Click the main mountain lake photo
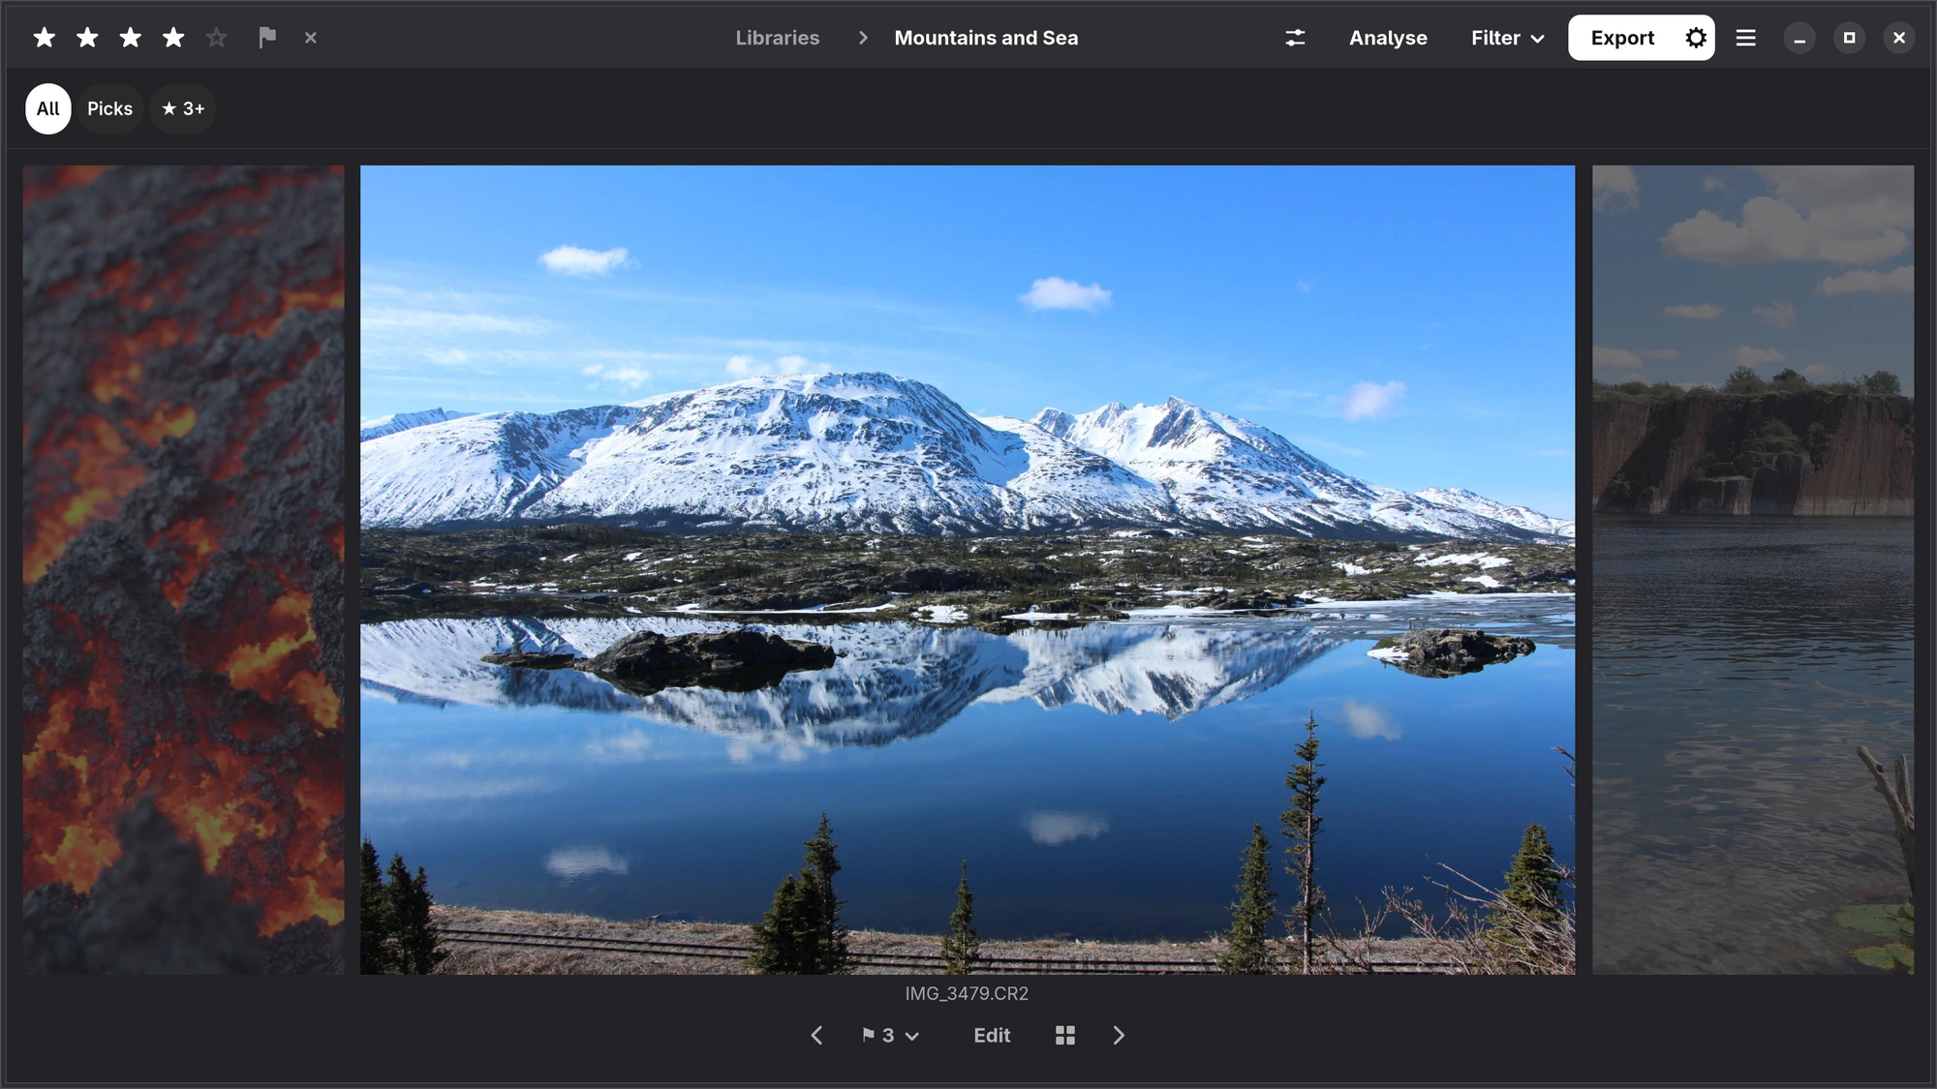Image resolution: width=1937 pixels, height=1089 pixels. pyautogui.click(x=968, y=569)
